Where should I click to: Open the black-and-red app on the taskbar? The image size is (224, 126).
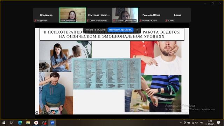pyautogui.click(x=44, y=123)
